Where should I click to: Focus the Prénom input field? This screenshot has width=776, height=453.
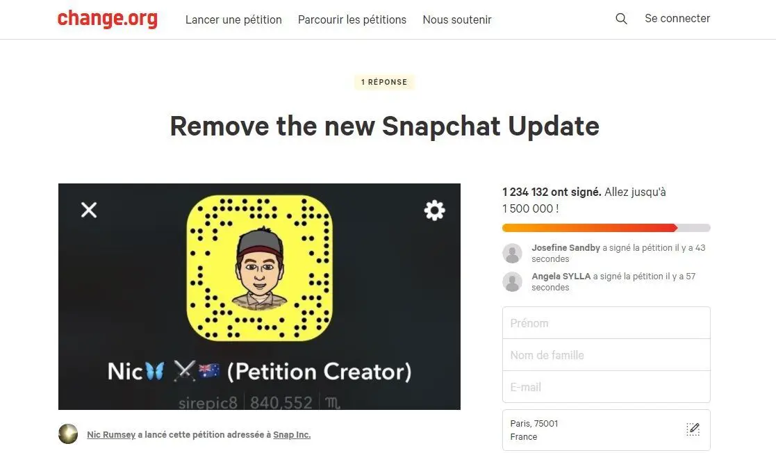606,323
